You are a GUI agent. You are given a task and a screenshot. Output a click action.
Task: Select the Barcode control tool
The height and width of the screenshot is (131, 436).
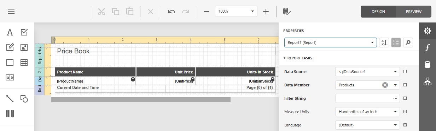coord(10,114)
